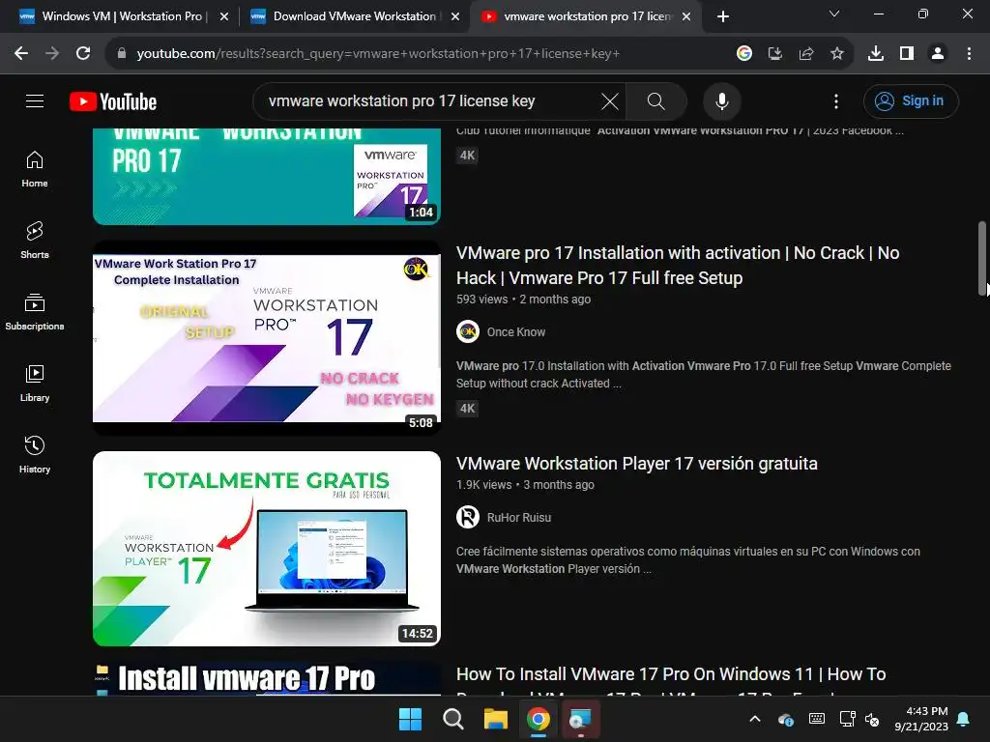This screenshot has height=742, width=990.
Task: Open YouTube guide hamburger menu
Action: (x=35, y=100)
